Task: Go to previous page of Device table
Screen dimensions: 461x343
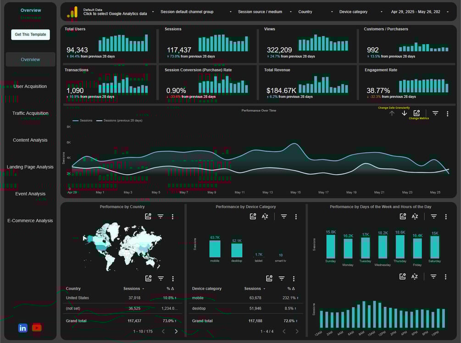Action: 284,331
